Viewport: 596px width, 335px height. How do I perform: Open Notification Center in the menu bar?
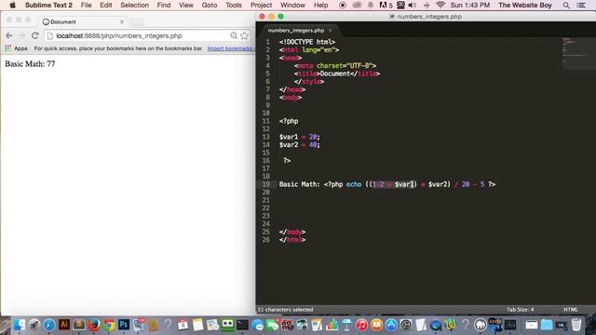coord(581,6)
